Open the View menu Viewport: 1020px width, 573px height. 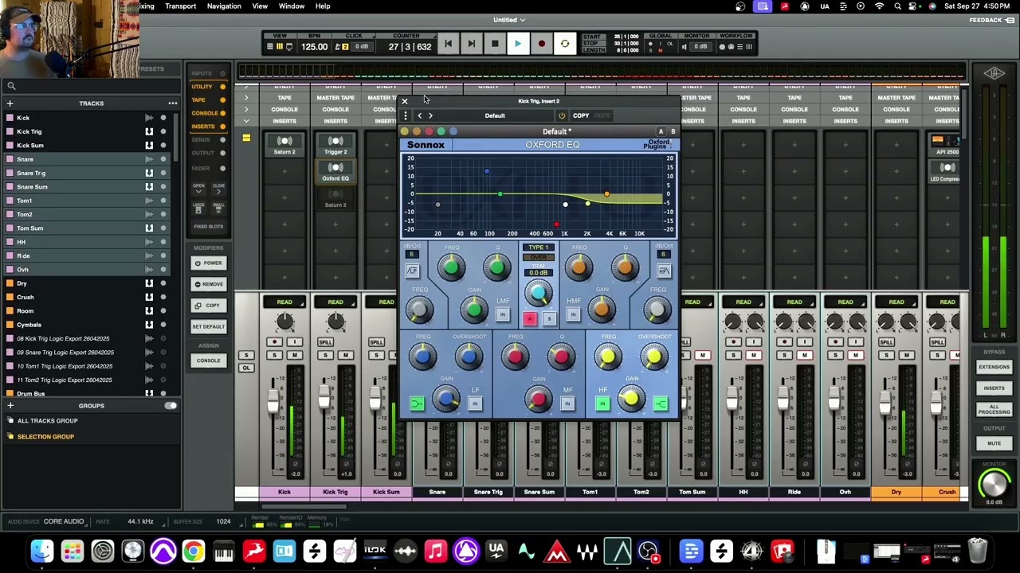[260, 6]
